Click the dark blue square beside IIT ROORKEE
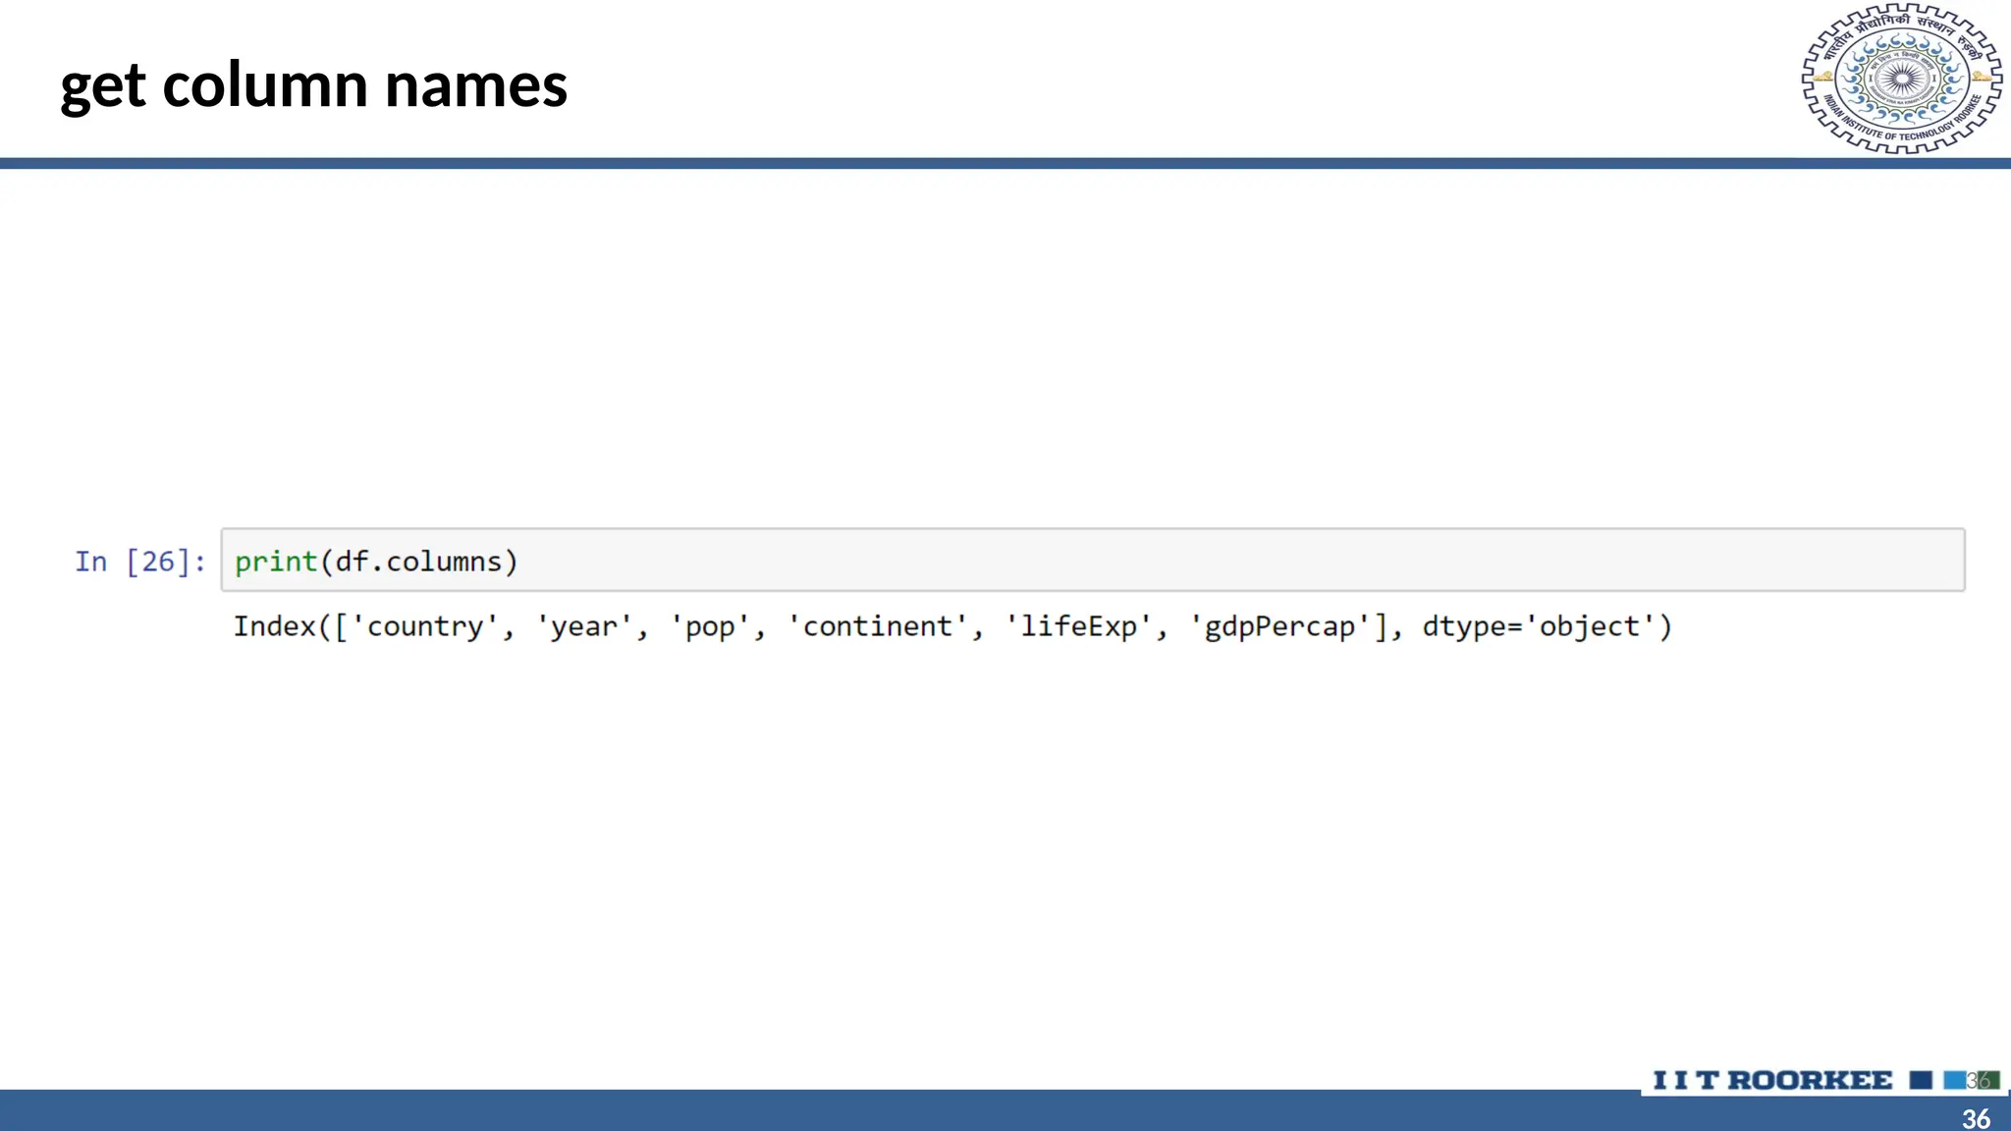The image size is (2011, 1131). (1921, 1080)
